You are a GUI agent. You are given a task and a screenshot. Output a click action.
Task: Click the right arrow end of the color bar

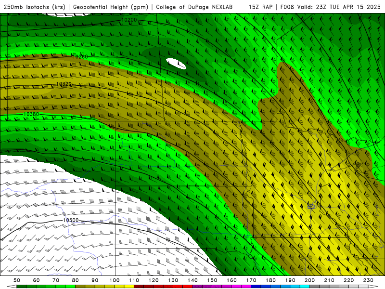pyautogui.click(x=373, y=287)
